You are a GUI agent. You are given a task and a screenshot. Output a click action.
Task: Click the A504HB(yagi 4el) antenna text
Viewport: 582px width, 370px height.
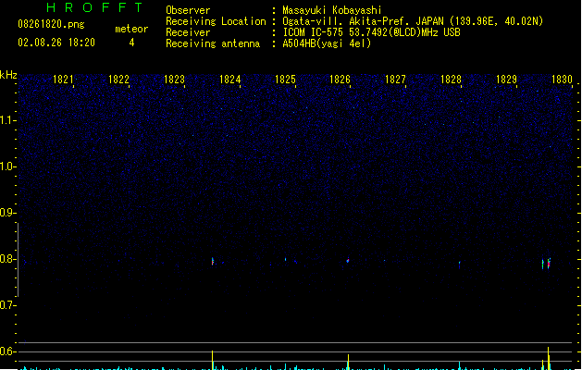[x=327, y=43]
